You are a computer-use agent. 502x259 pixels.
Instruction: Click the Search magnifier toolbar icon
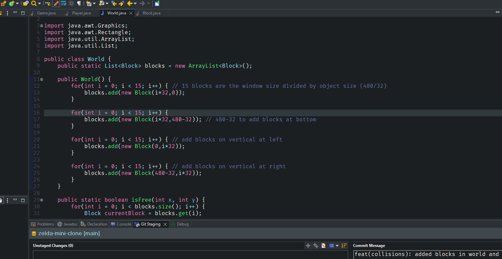(x=34, y=3)
